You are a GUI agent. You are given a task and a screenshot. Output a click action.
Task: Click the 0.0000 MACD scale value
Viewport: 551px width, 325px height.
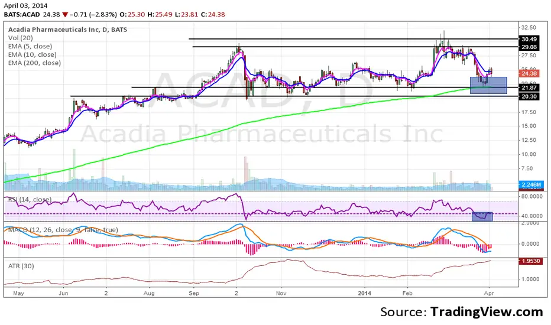click(531, 243)
